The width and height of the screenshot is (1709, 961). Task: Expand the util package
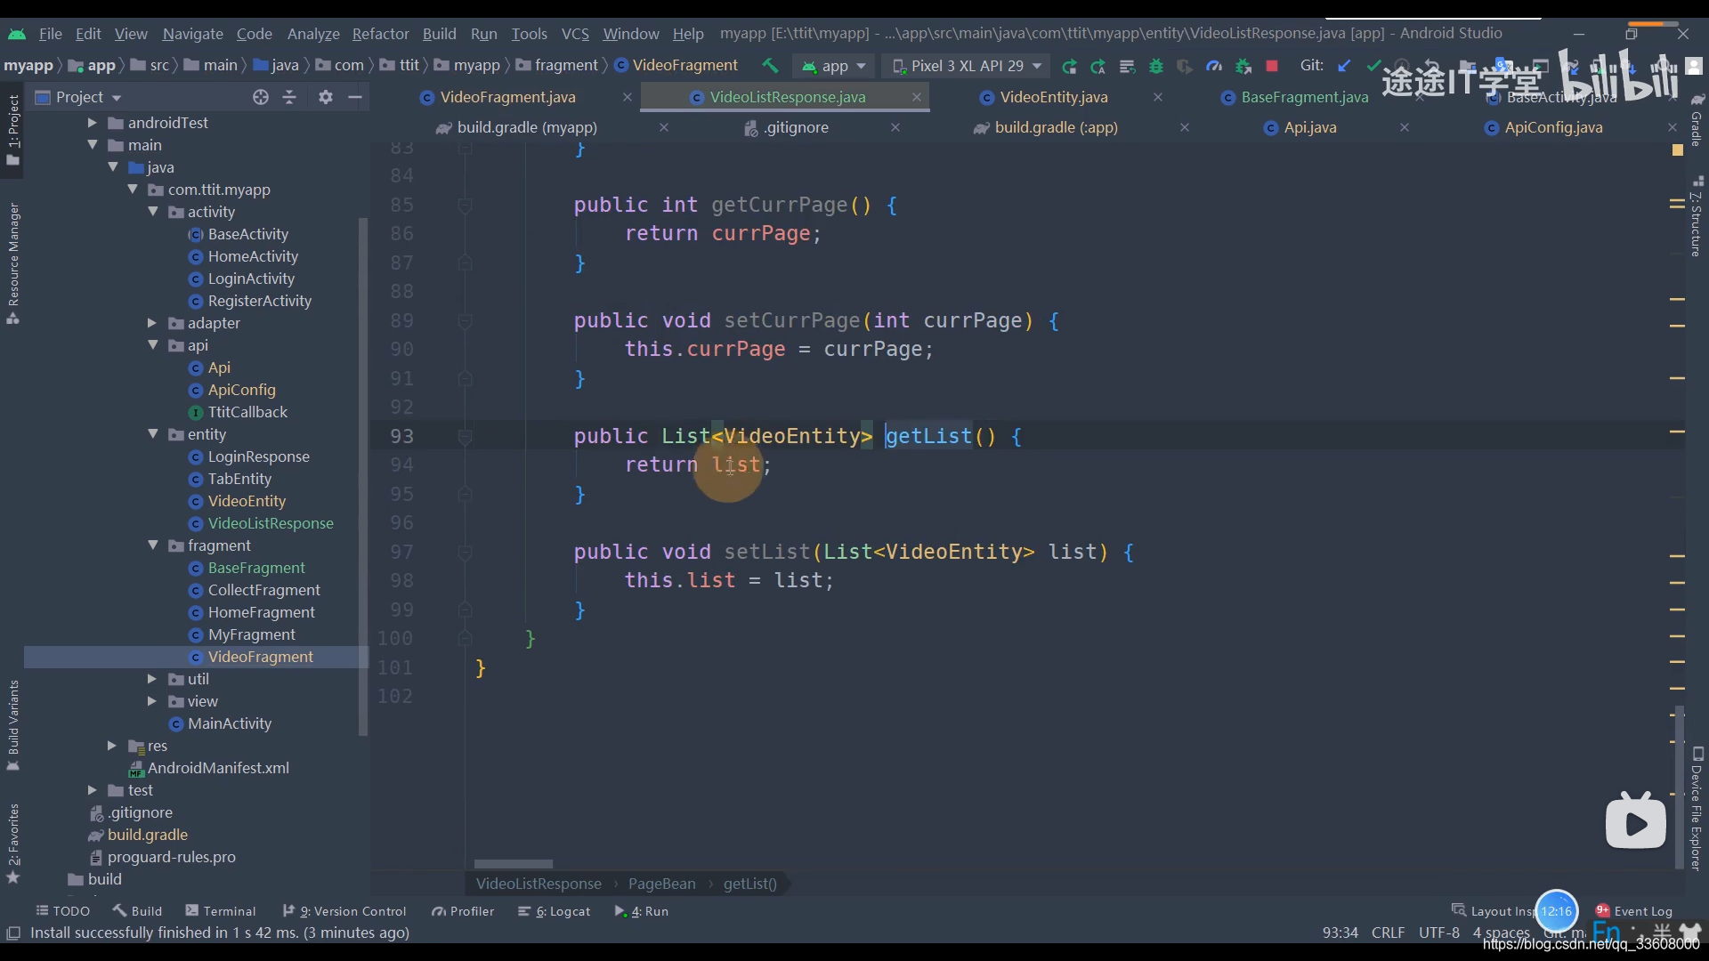pos(152,679)
